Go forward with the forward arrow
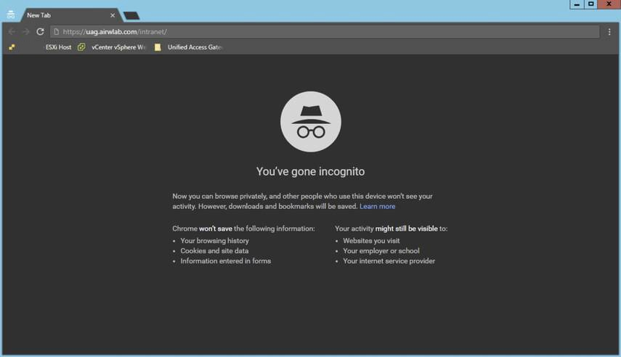621x357 pixels. [x=26, y=32]
